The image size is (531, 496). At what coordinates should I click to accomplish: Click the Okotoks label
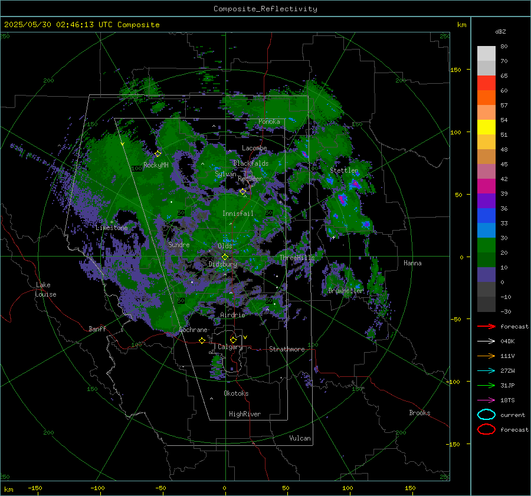point(236,393)
